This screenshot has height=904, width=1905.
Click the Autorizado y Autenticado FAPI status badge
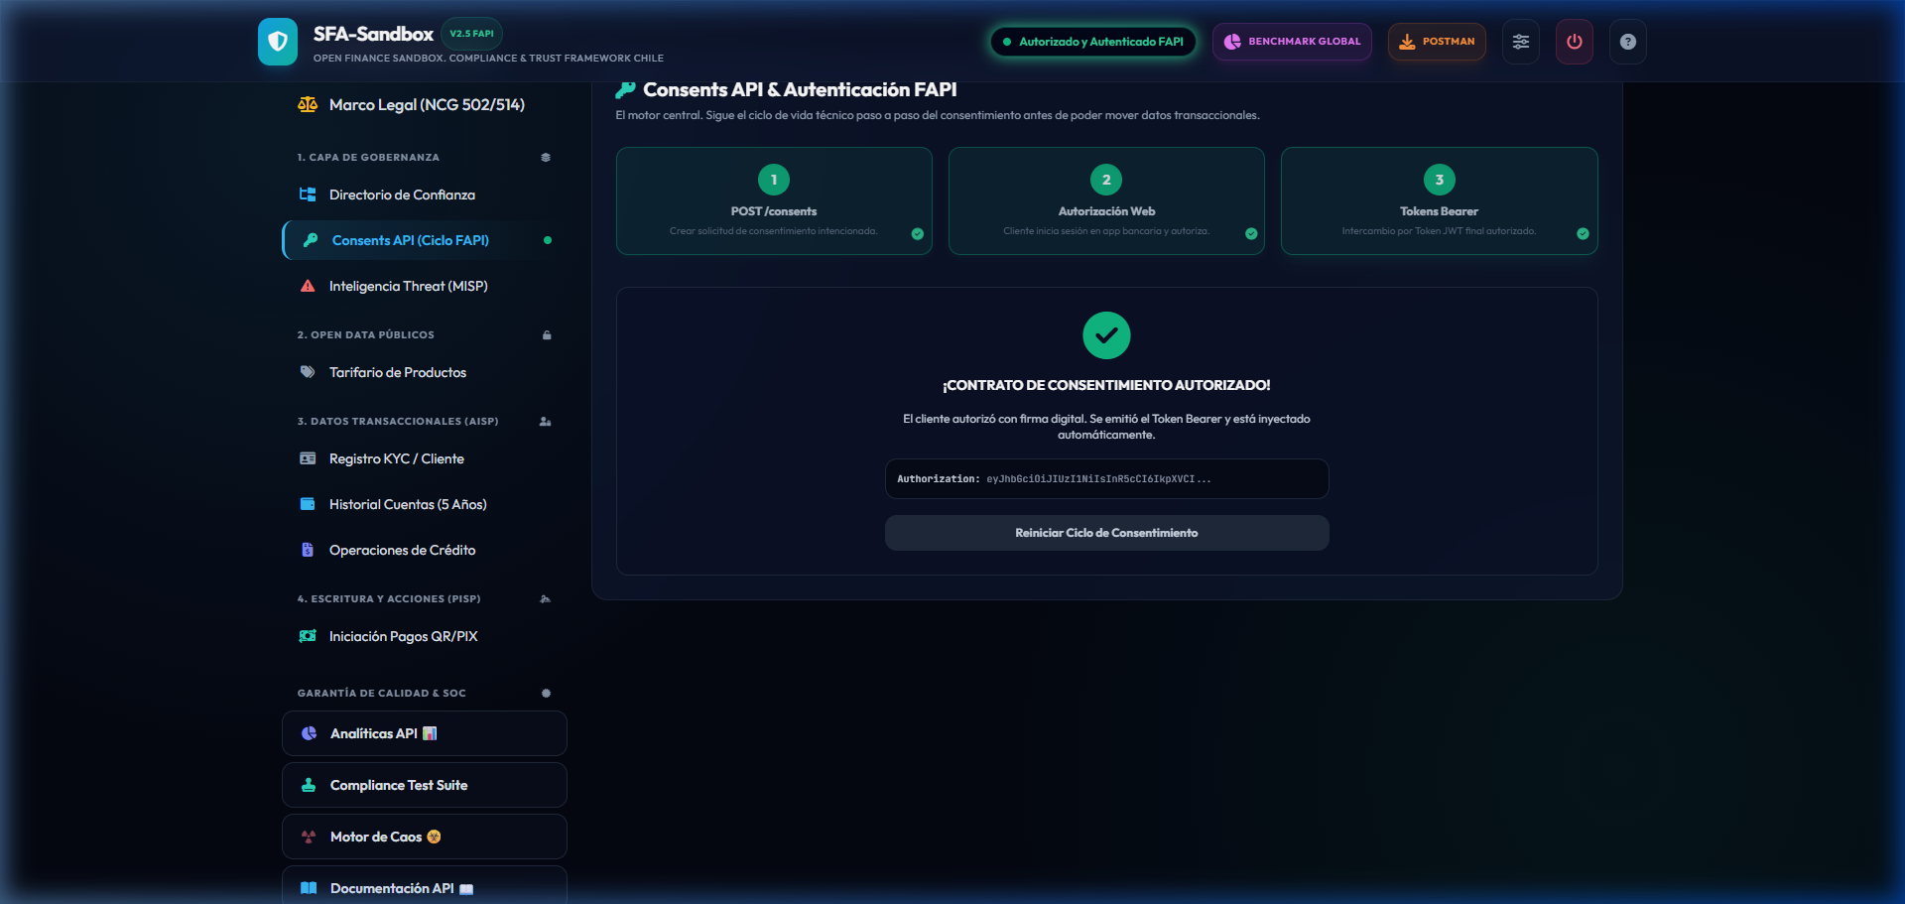pos(1093,42)
